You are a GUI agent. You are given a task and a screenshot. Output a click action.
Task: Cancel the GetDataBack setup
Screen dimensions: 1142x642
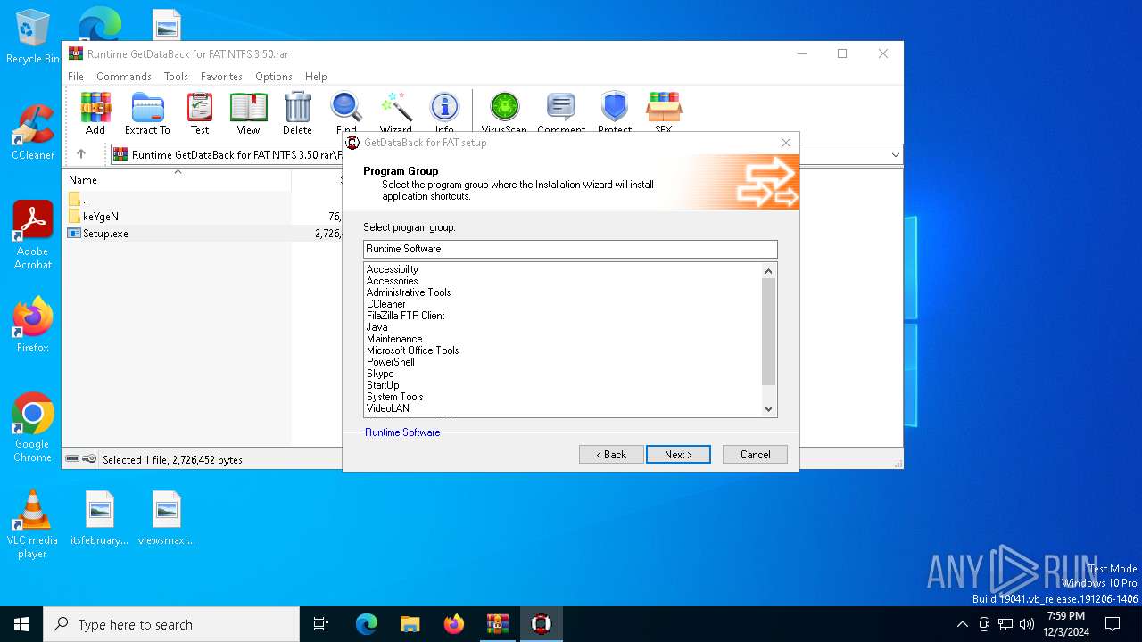point(755,455)
